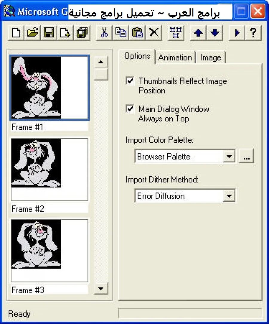Uncheck Thumbnails Reflect Image Position

[x=129, y=81]
